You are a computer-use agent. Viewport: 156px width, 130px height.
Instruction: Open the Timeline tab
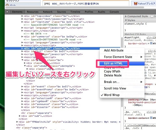pos(75,12)
